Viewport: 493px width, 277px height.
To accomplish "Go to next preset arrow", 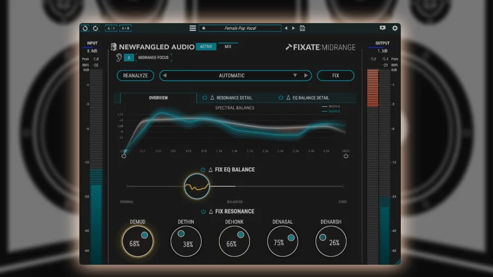I will tap(293, 28).
